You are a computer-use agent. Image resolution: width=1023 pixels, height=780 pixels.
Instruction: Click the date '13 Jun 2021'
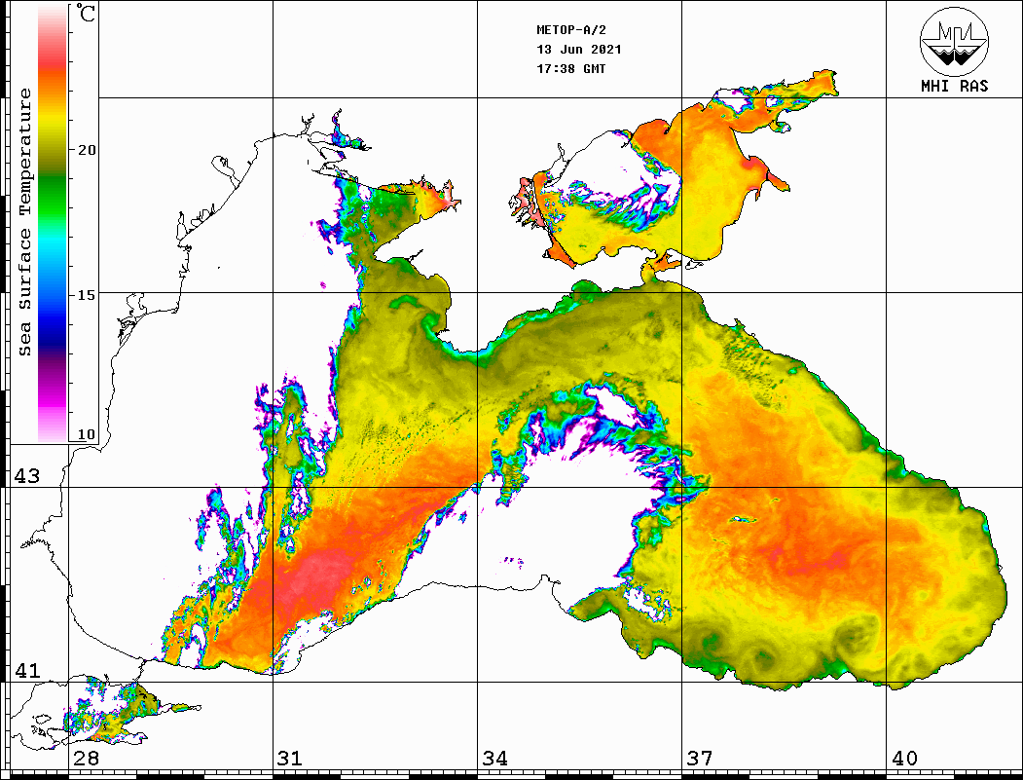tap(579, 50)
